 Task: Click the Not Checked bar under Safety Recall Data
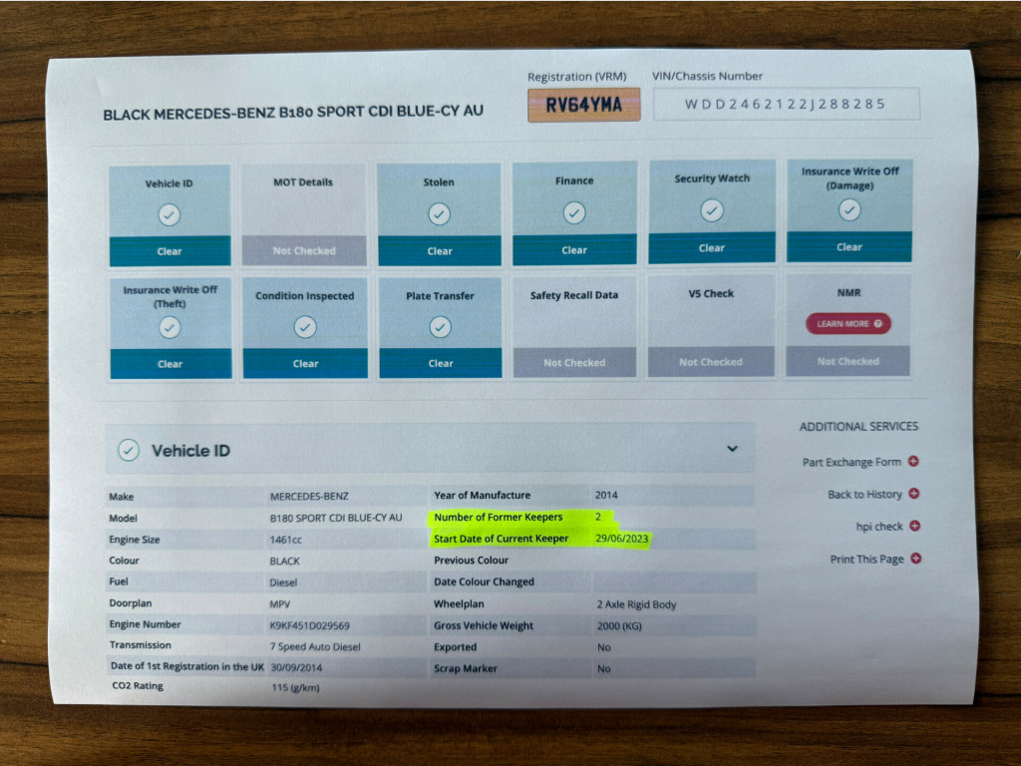tap(574, 362)
